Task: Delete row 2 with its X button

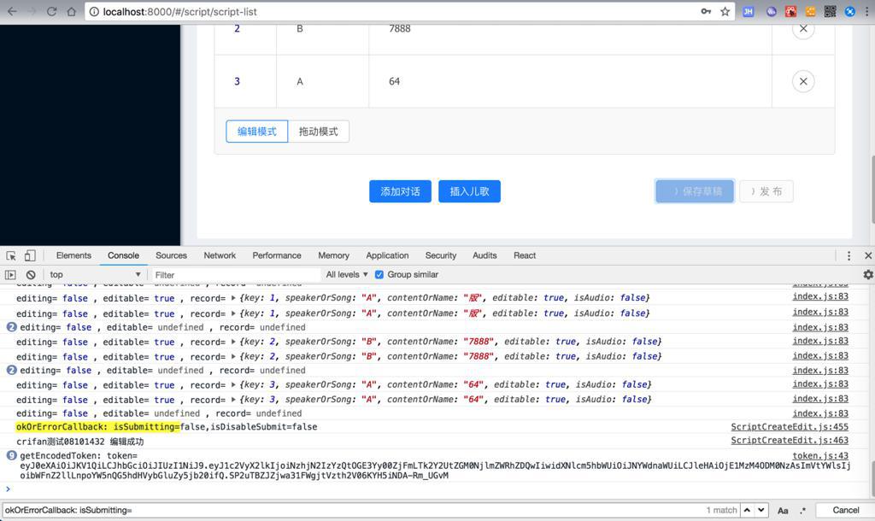Action: pyautogui.click(x=803, y=29)
